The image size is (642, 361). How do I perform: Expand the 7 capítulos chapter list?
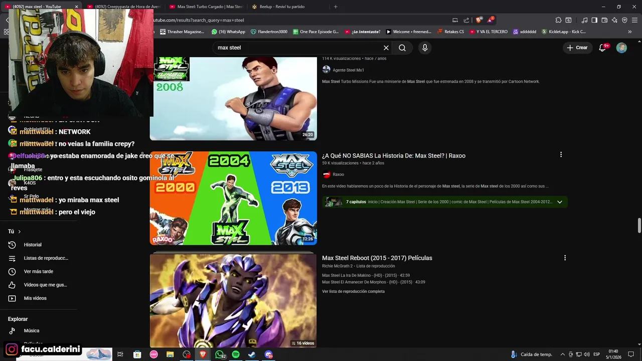point(559,202)
